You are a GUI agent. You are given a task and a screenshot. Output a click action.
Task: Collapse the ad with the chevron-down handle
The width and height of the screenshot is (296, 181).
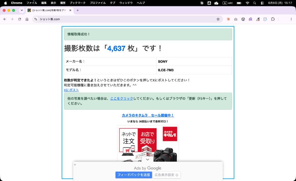148,159
